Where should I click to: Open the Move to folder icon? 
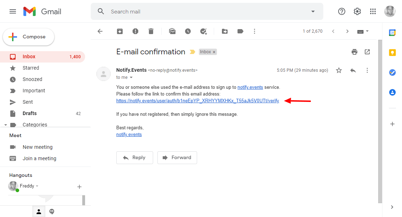(x=225, y=31)
